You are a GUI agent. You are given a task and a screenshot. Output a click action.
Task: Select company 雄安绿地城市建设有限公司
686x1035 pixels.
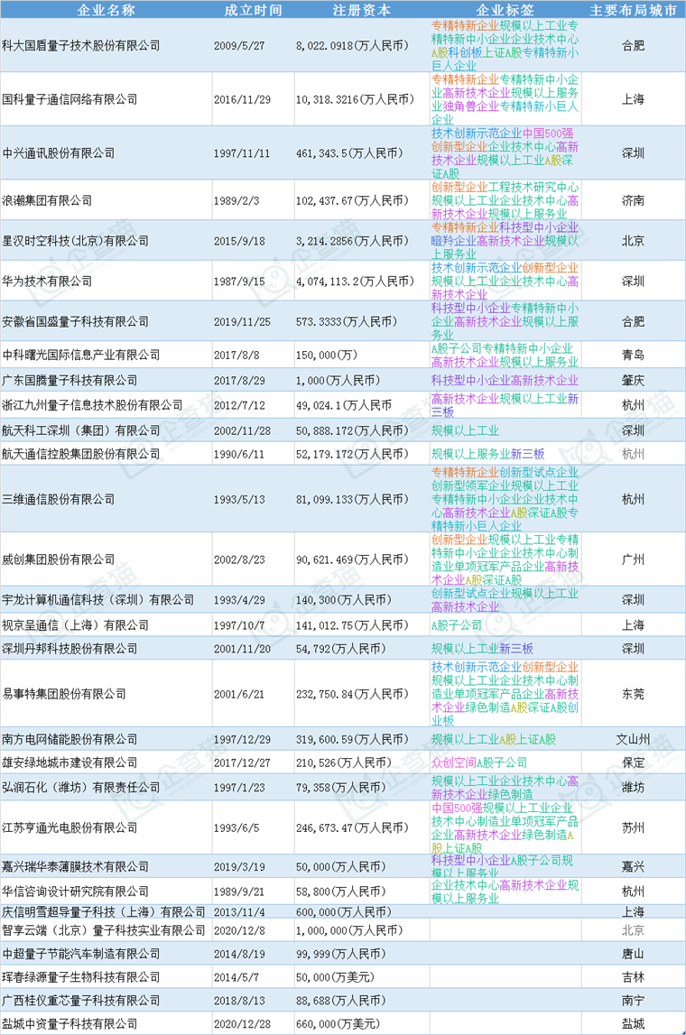tap(70, 762)
